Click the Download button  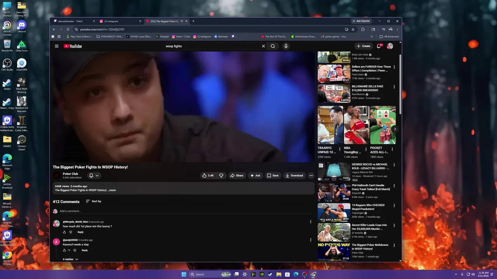click(294, 176)
